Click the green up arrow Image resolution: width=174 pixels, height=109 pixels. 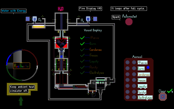pos(21,101)
